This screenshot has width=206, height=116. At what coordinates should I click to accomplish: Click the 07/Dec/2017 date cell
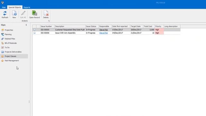(x=121, y=30)
